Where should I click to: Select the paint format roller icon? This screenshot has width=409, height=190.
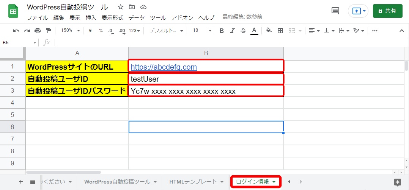point(48,31)
